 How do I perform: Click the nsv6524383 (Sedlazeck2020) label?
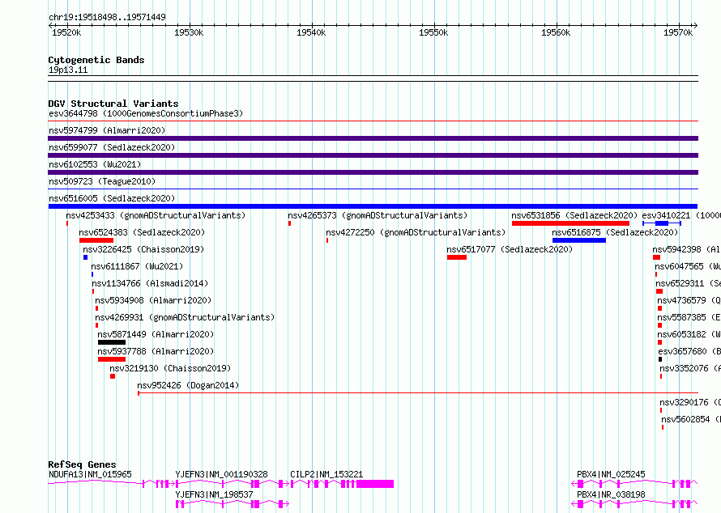tap(142, 232)
